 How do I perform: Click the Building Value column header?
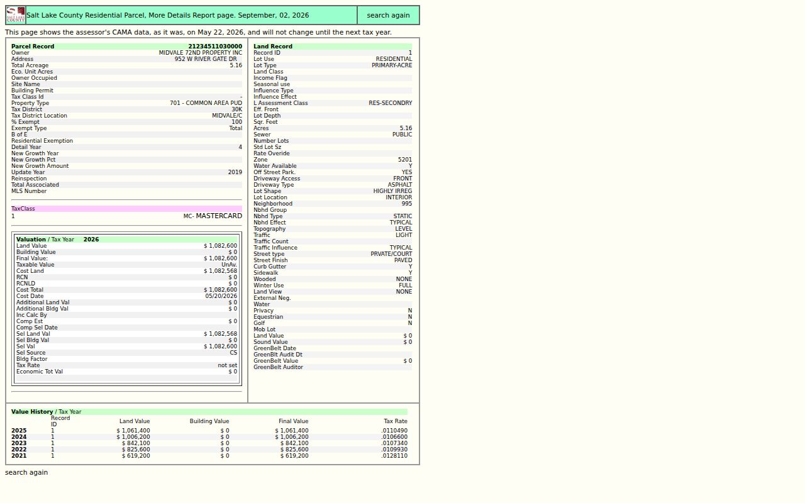pos(209,421)
